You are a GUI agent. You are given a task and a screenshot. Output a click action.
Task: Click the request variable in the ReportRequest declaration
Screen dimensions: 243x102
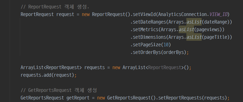(x=65, y=14)
